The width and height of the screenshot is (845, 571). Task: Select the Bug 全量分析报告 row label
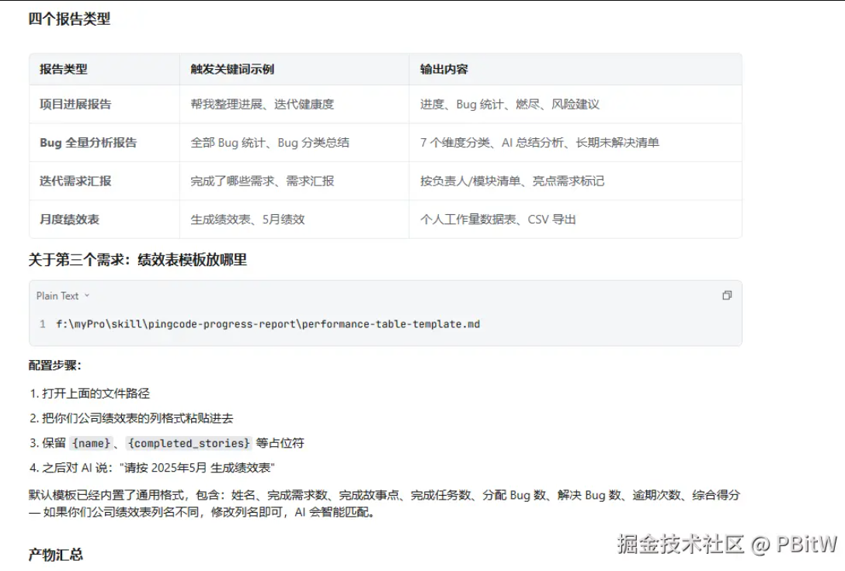[x=88, y=143]
